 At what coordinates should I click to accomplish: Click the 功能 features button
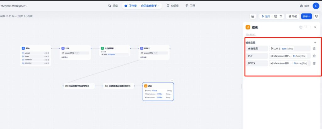pos(292,16)
